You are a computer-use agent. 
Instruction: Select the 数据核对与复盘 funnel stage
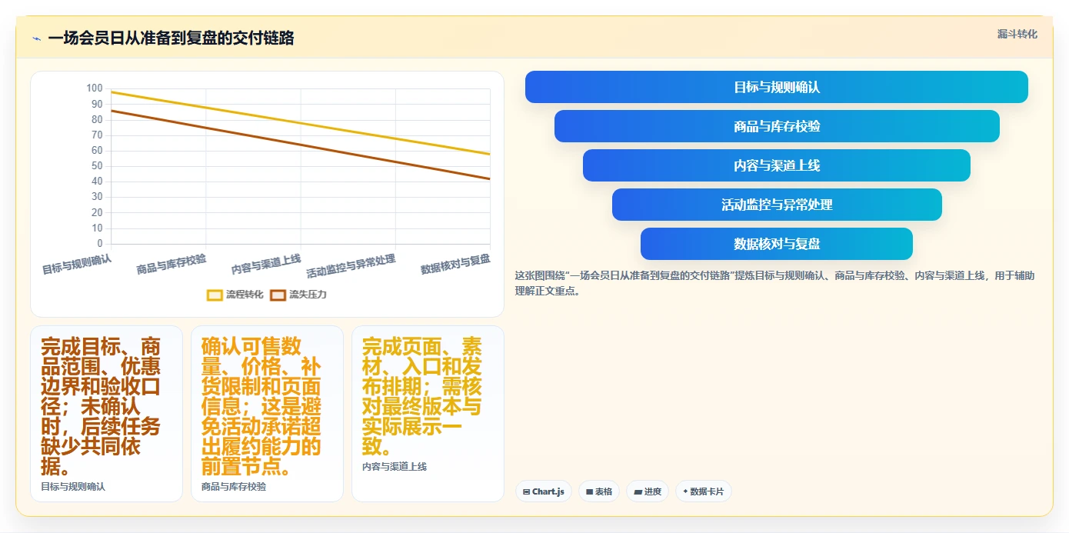point(777,244)
